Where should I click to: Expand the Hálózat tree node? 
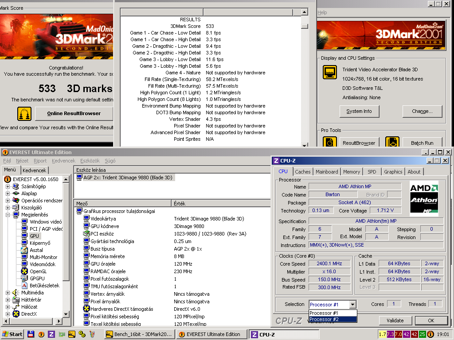coord(8,307)
